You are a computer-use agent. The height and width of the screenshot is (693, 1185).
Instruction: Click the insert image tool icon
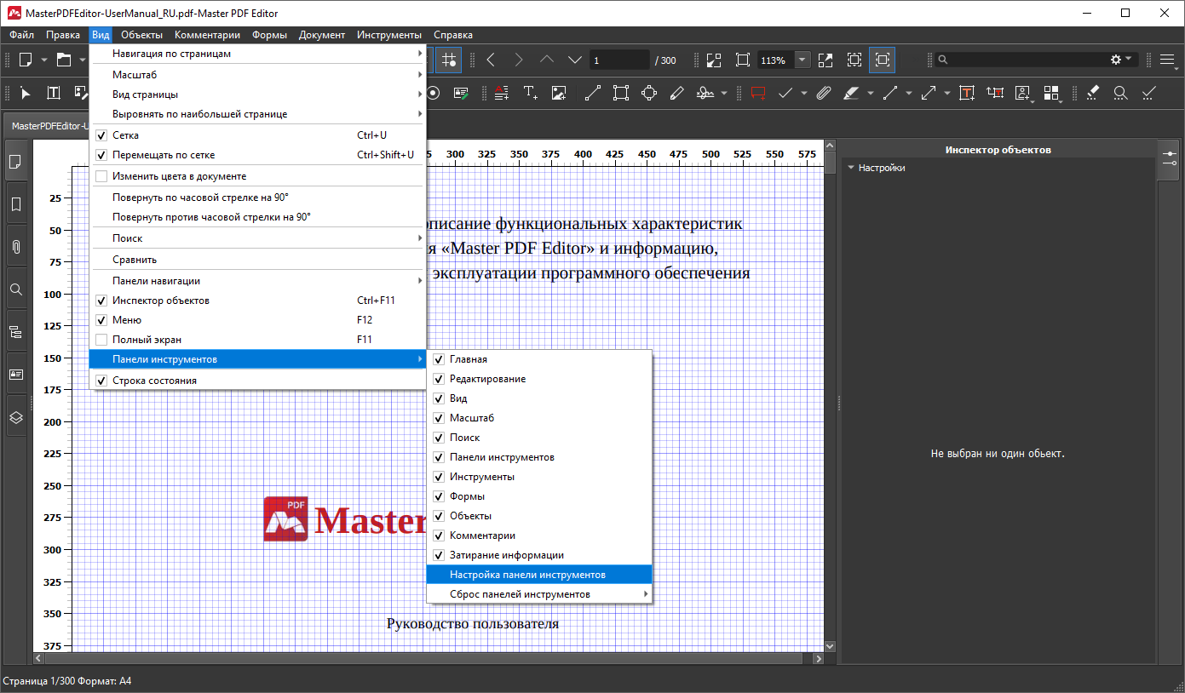click(x=559, y=93)
